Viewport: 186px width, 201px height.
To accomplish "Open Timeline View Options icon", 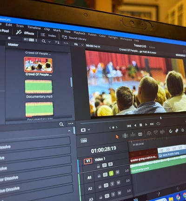I will (x=84, y=141).
